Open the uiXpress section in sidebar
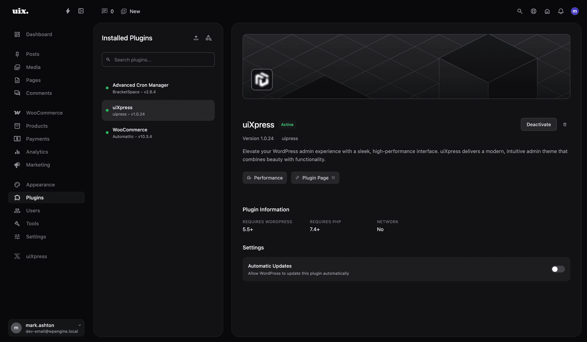Image resolution: width=587 pixels, height=342 pixels. 36,256
